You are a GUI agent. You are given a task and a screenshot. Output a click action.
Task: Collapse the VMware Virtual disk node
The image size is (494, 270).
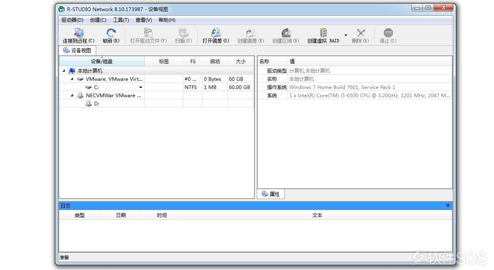72,79
